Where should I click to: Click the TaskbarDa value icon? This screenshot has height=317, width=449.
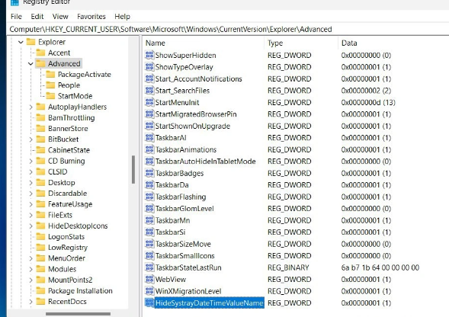[x=149, y=184]
